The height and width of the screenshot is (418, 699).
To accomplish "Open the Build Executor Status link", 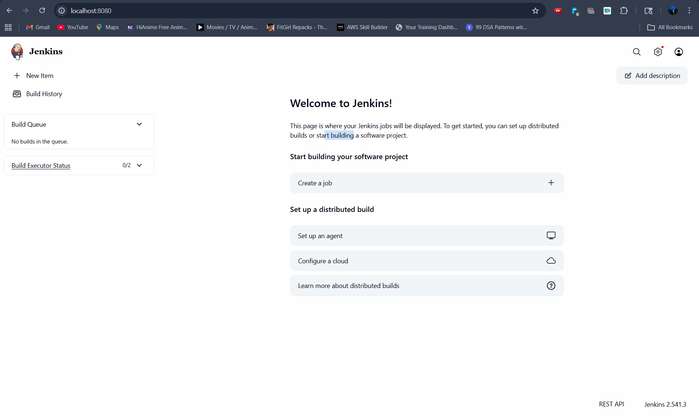I will pos(41,166).
